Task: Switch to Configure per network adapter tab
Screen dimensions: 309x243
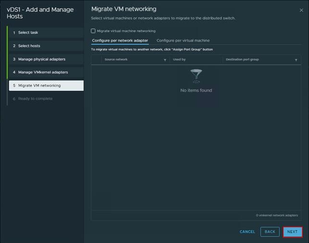Action: tap(120, 41)
